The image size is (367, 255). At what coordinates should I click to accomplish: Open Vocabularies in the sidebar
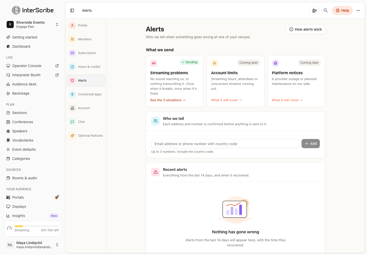(x=33, y=140)
